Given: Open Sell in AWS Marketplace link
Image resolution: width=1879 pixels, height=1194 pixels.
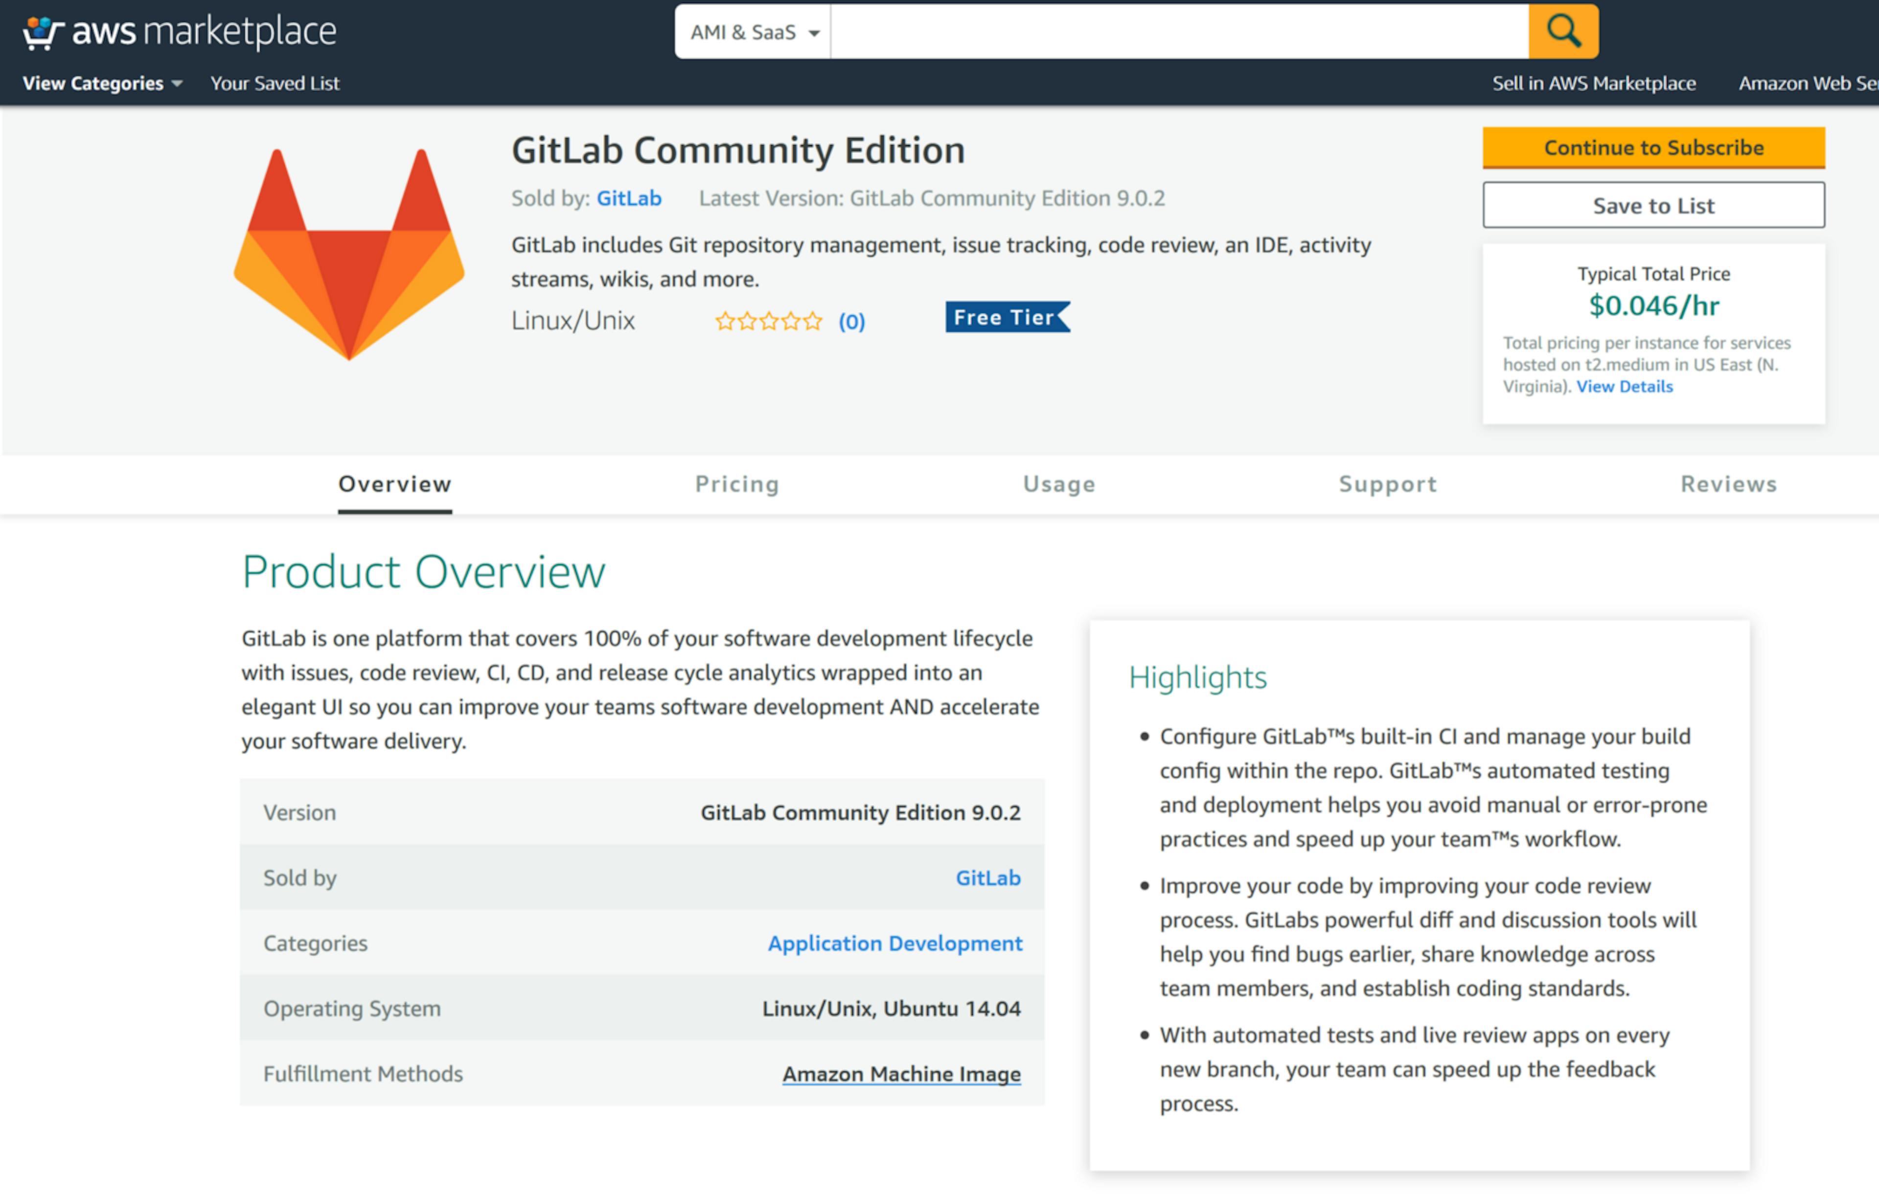Looking at the screenshot, I should click(x=1594, y=84).
